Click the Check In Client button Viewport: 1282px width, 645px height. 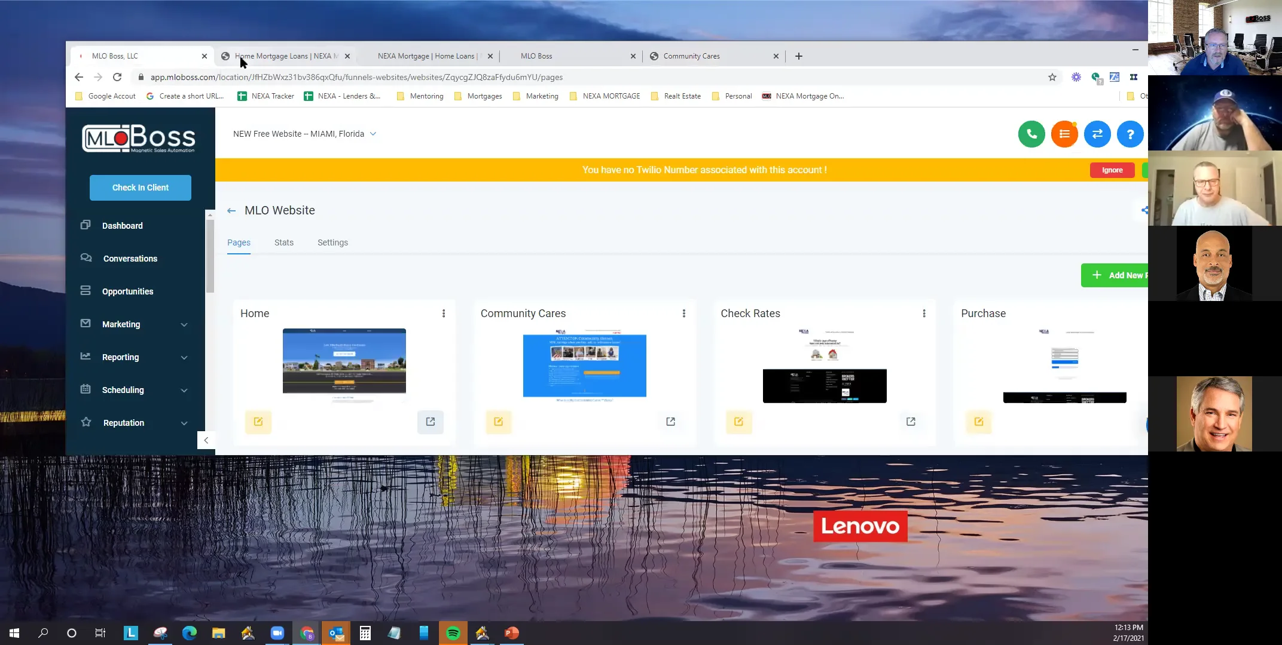pos(140,187)
